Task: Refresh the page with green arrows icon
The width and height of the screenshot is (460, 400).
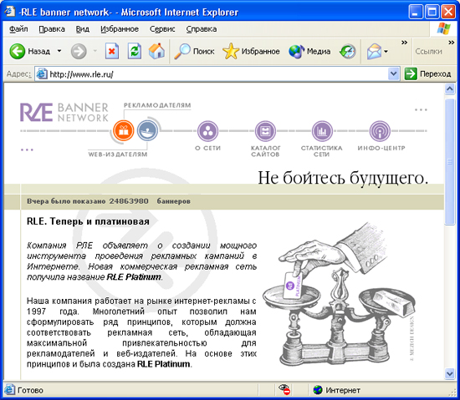Action: click(135, 52)
